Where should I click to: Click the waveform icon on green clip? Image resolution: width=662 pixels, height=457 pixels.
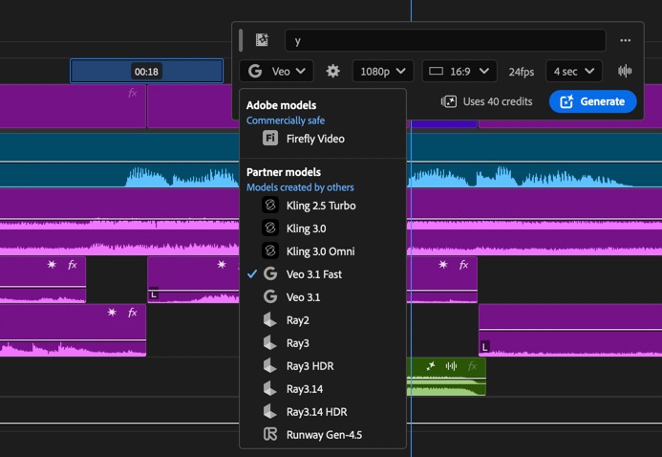[451, 366]
